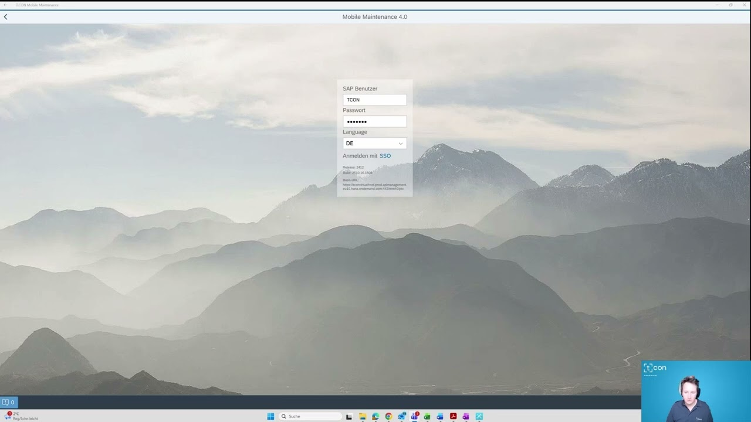Open Outlook from the taskbar
Image resolution: width=751 pixels, height=422 pixels.
(x=440, y=416)
